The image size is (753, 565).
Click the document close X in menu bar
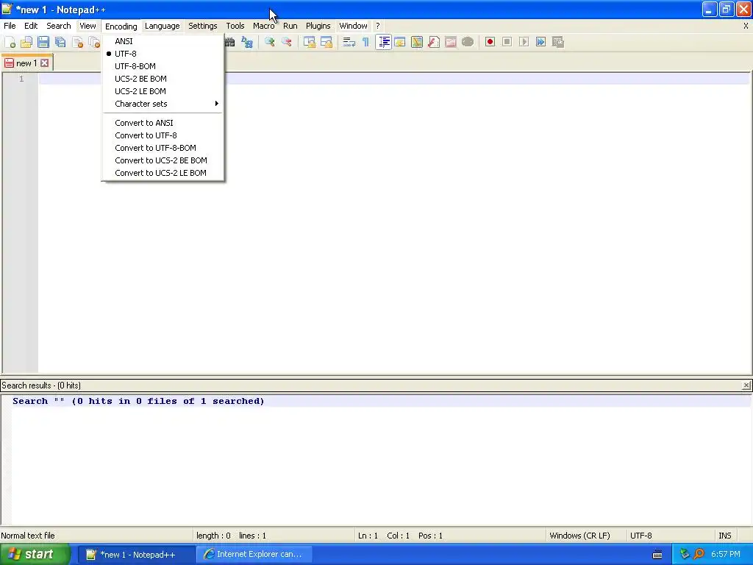pyautogui.click(x=746, y=26)
